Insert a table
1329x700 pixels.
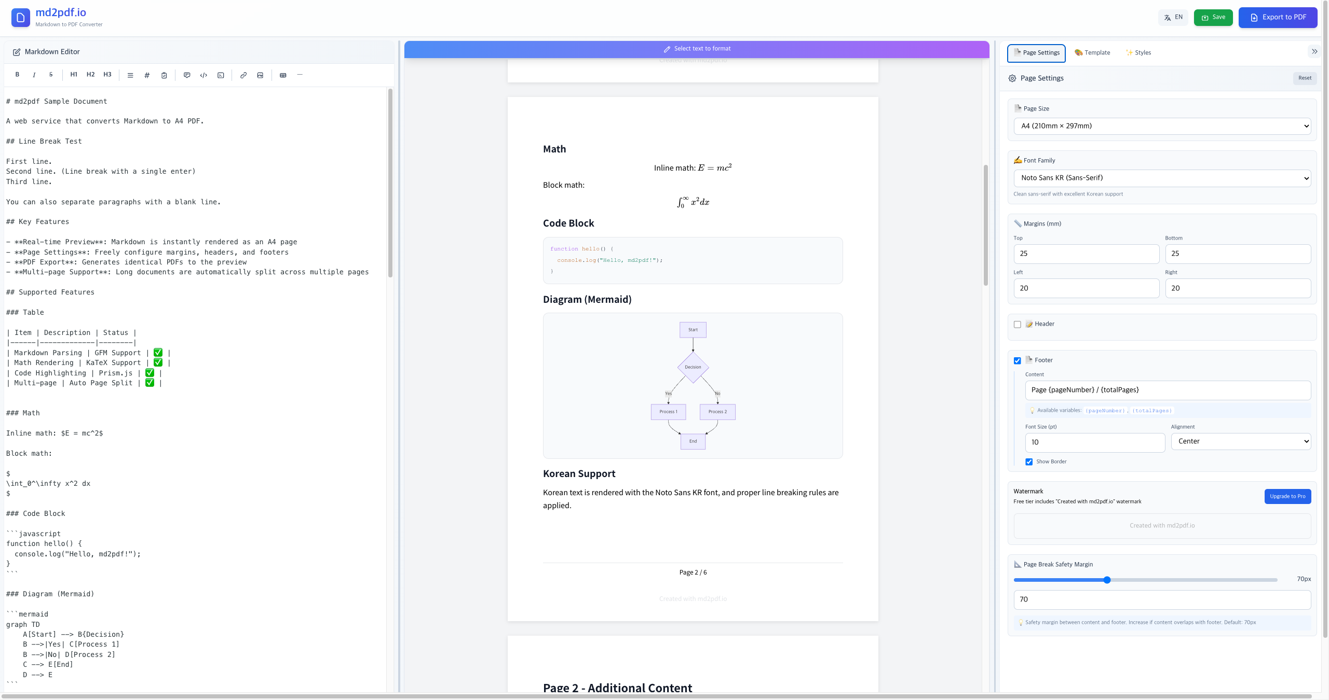(283, 75)
